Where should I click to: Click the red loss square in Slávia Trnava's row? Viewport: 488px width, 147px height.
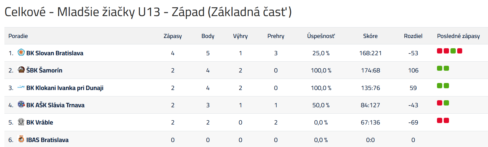pos(440,103)
